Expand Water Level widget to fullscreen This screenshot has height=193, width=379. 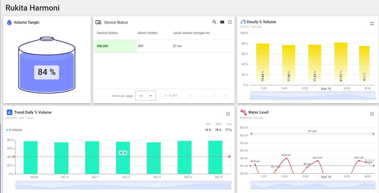click(372, 114)
